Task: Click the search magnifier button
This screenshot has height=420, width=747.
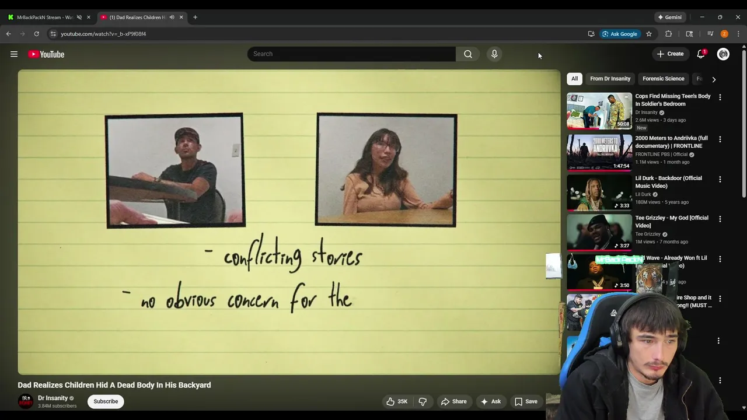Action: pos(468,54)
